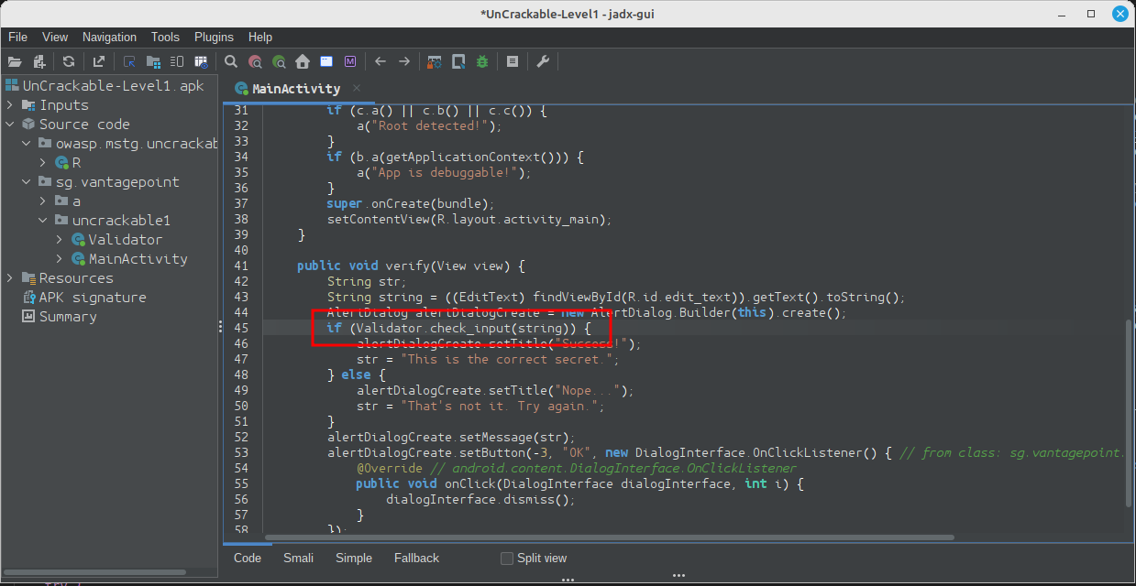1136x586 pixels.
Task: Select APK signature in the tree
Action: coord(92,298)
